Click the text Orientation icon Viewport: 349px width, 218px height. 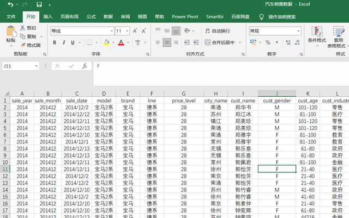(187, 30)
